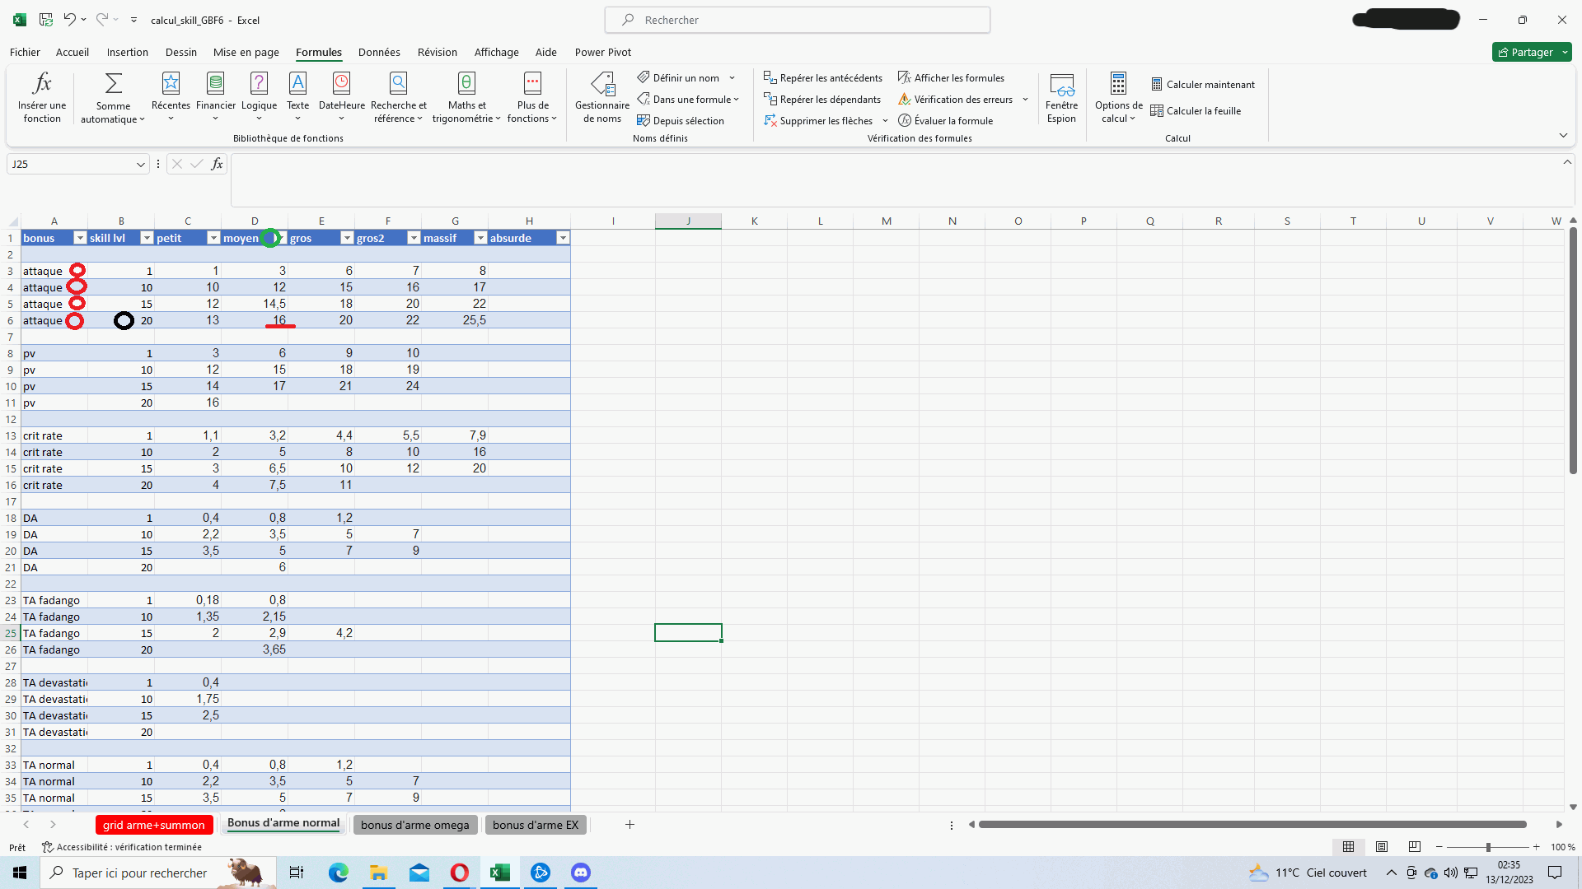Switch to Page Layout view in status bar
Image resolution: width=1582 pixels, height=889 pixels.
[x=1382, y=847]
